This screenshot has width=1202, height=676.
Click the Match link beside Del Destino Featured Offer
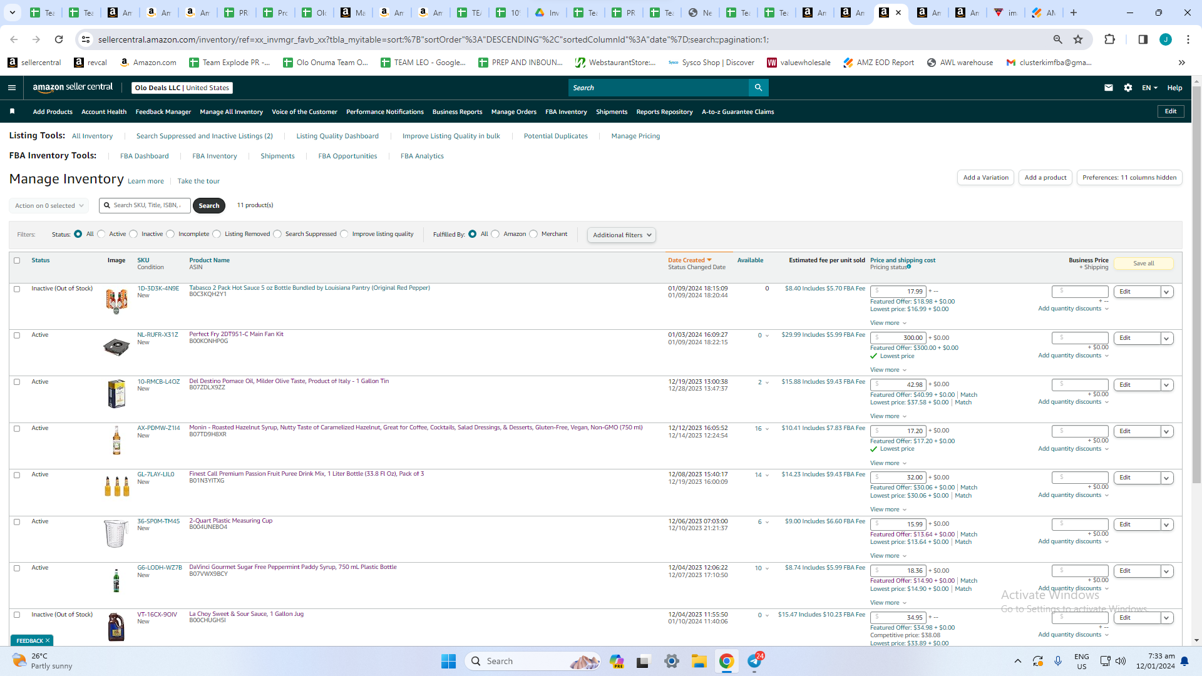pyautogui.click(x=968, y=395)
